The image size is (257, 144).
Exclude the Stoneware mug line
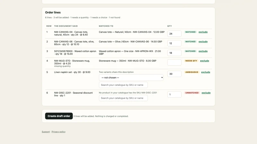[204, 61]
